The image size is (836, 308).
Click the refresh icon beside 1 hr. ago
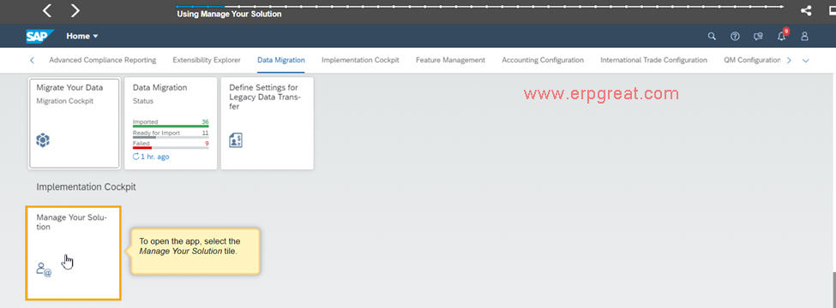[x=136, y=157]
